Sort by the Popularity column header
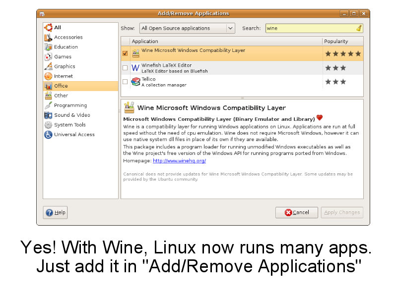Viewport: 397px width, 297px height. point(343,41)
